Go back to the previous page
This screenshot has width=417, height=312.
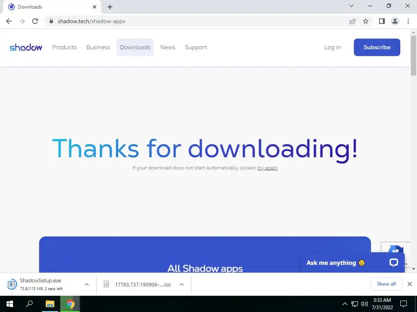tap(9, 21)
